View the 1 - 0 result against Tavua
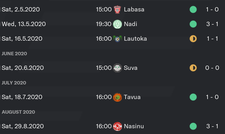 click(x=212, y=97)
